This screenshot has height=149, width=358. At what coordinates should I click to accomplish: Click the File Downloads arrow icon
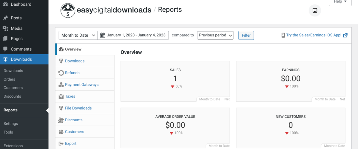coord(61,108)
